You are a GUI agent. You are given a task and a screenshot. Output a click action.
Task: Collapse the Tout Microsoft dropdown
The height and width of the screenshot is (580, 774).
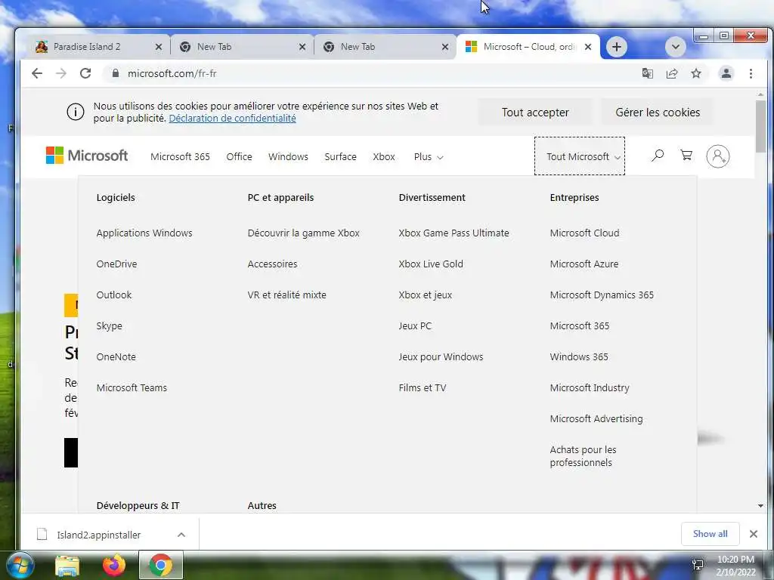[580, 156]
